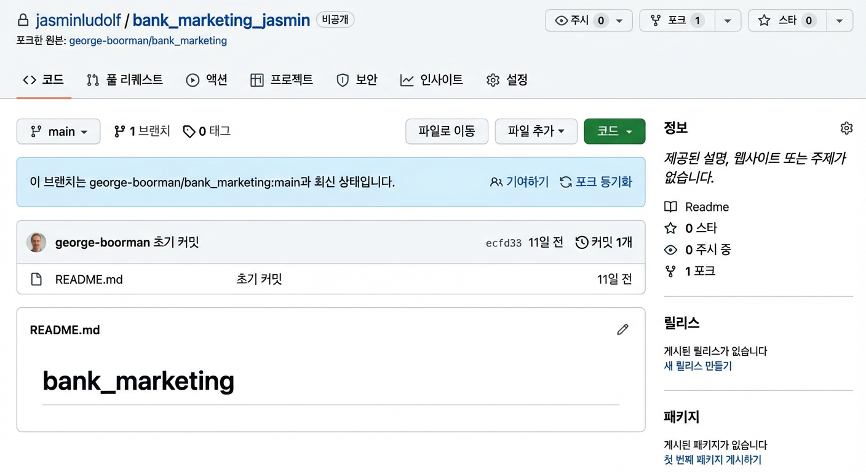Viewport: 866px width, 472px height.
Task: Open the bank_marketing_jasmin repository link
Action: click(x=221, y=20)
